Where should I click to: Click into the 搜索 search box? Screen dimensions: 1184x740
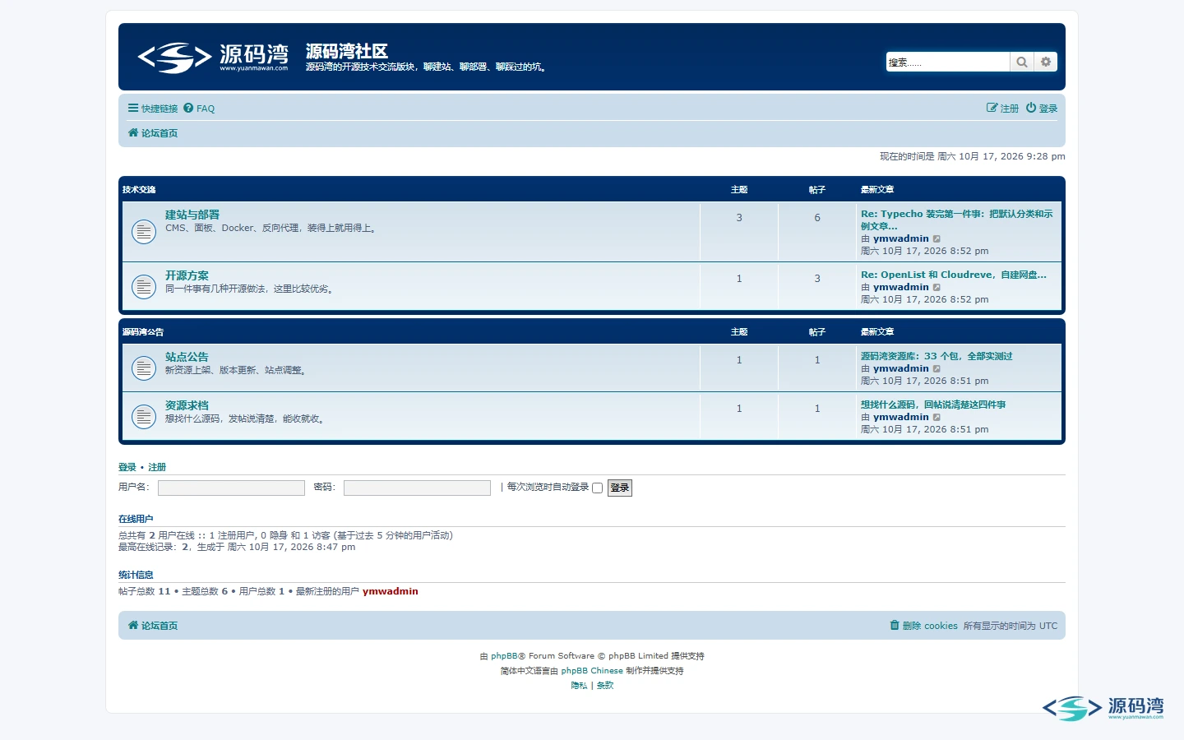pos(948,62)
